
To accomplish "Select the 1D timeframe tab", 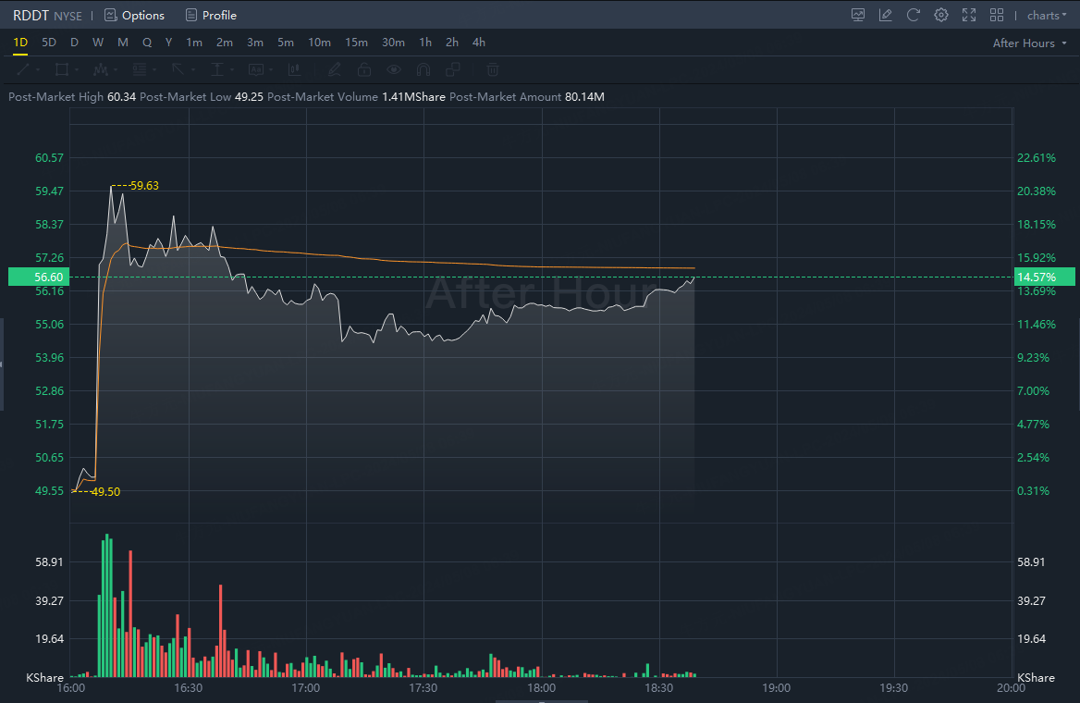I will pos(20,43).
